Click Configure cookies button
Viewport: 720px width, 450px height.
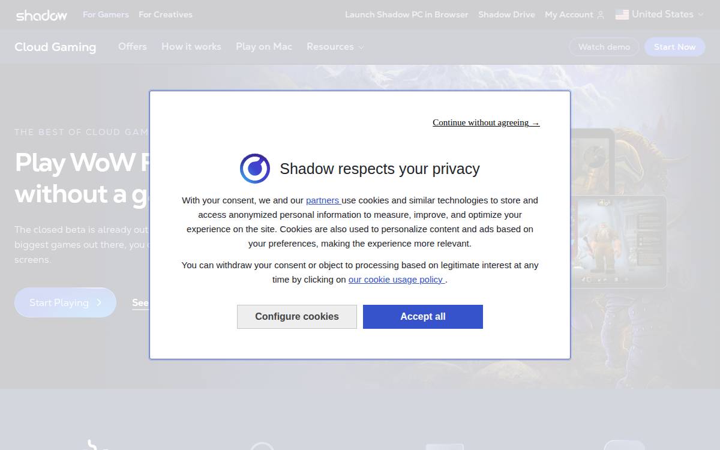(297, 317)
